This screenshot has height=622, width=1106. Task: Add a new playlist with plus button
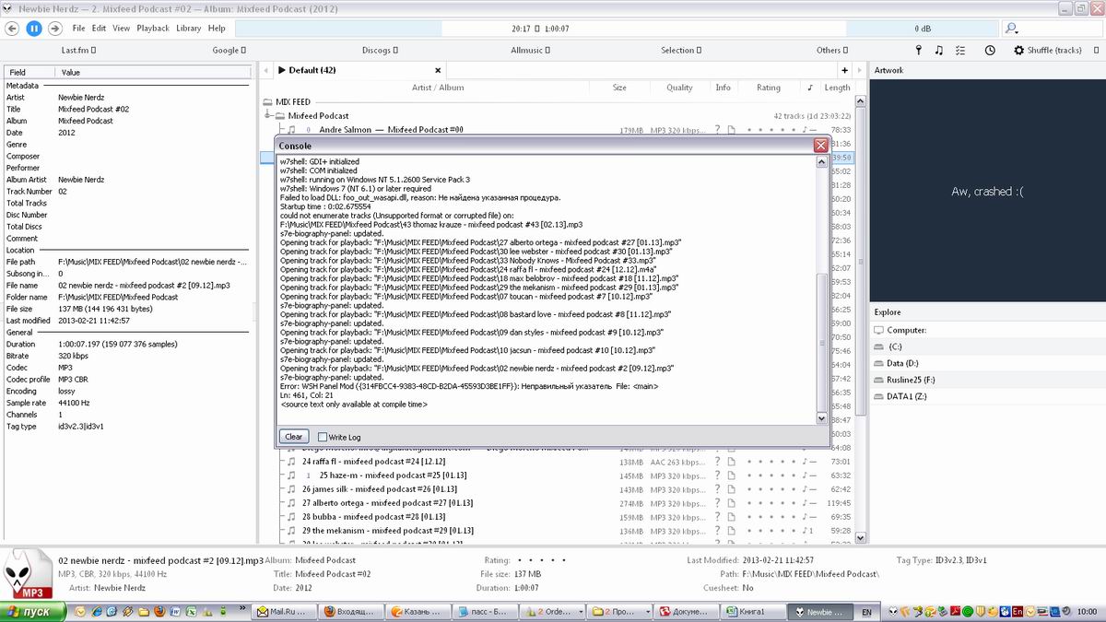[844, 70]
